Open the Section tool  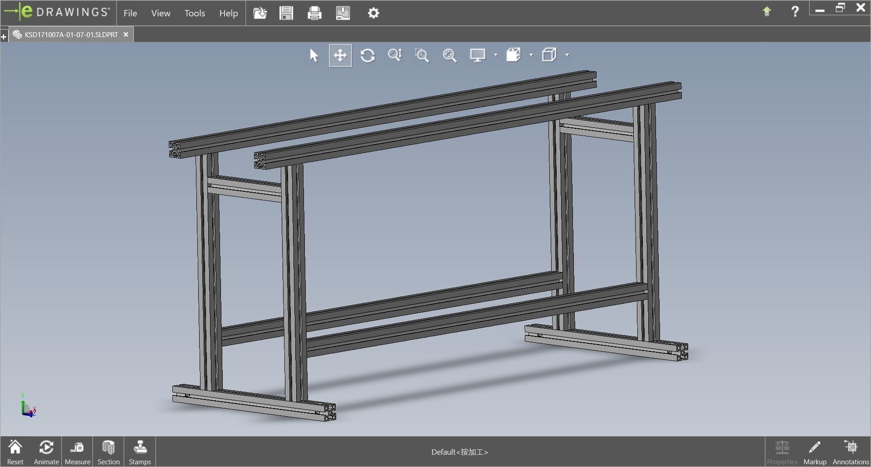point(108,452)
